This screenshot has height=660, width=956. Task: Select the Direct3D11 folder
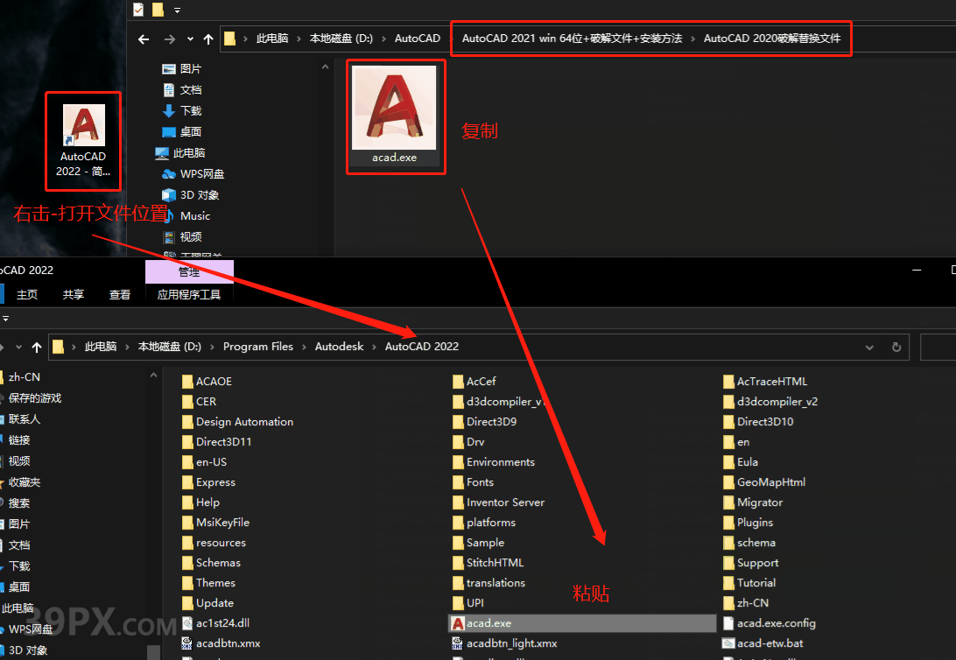217,442
